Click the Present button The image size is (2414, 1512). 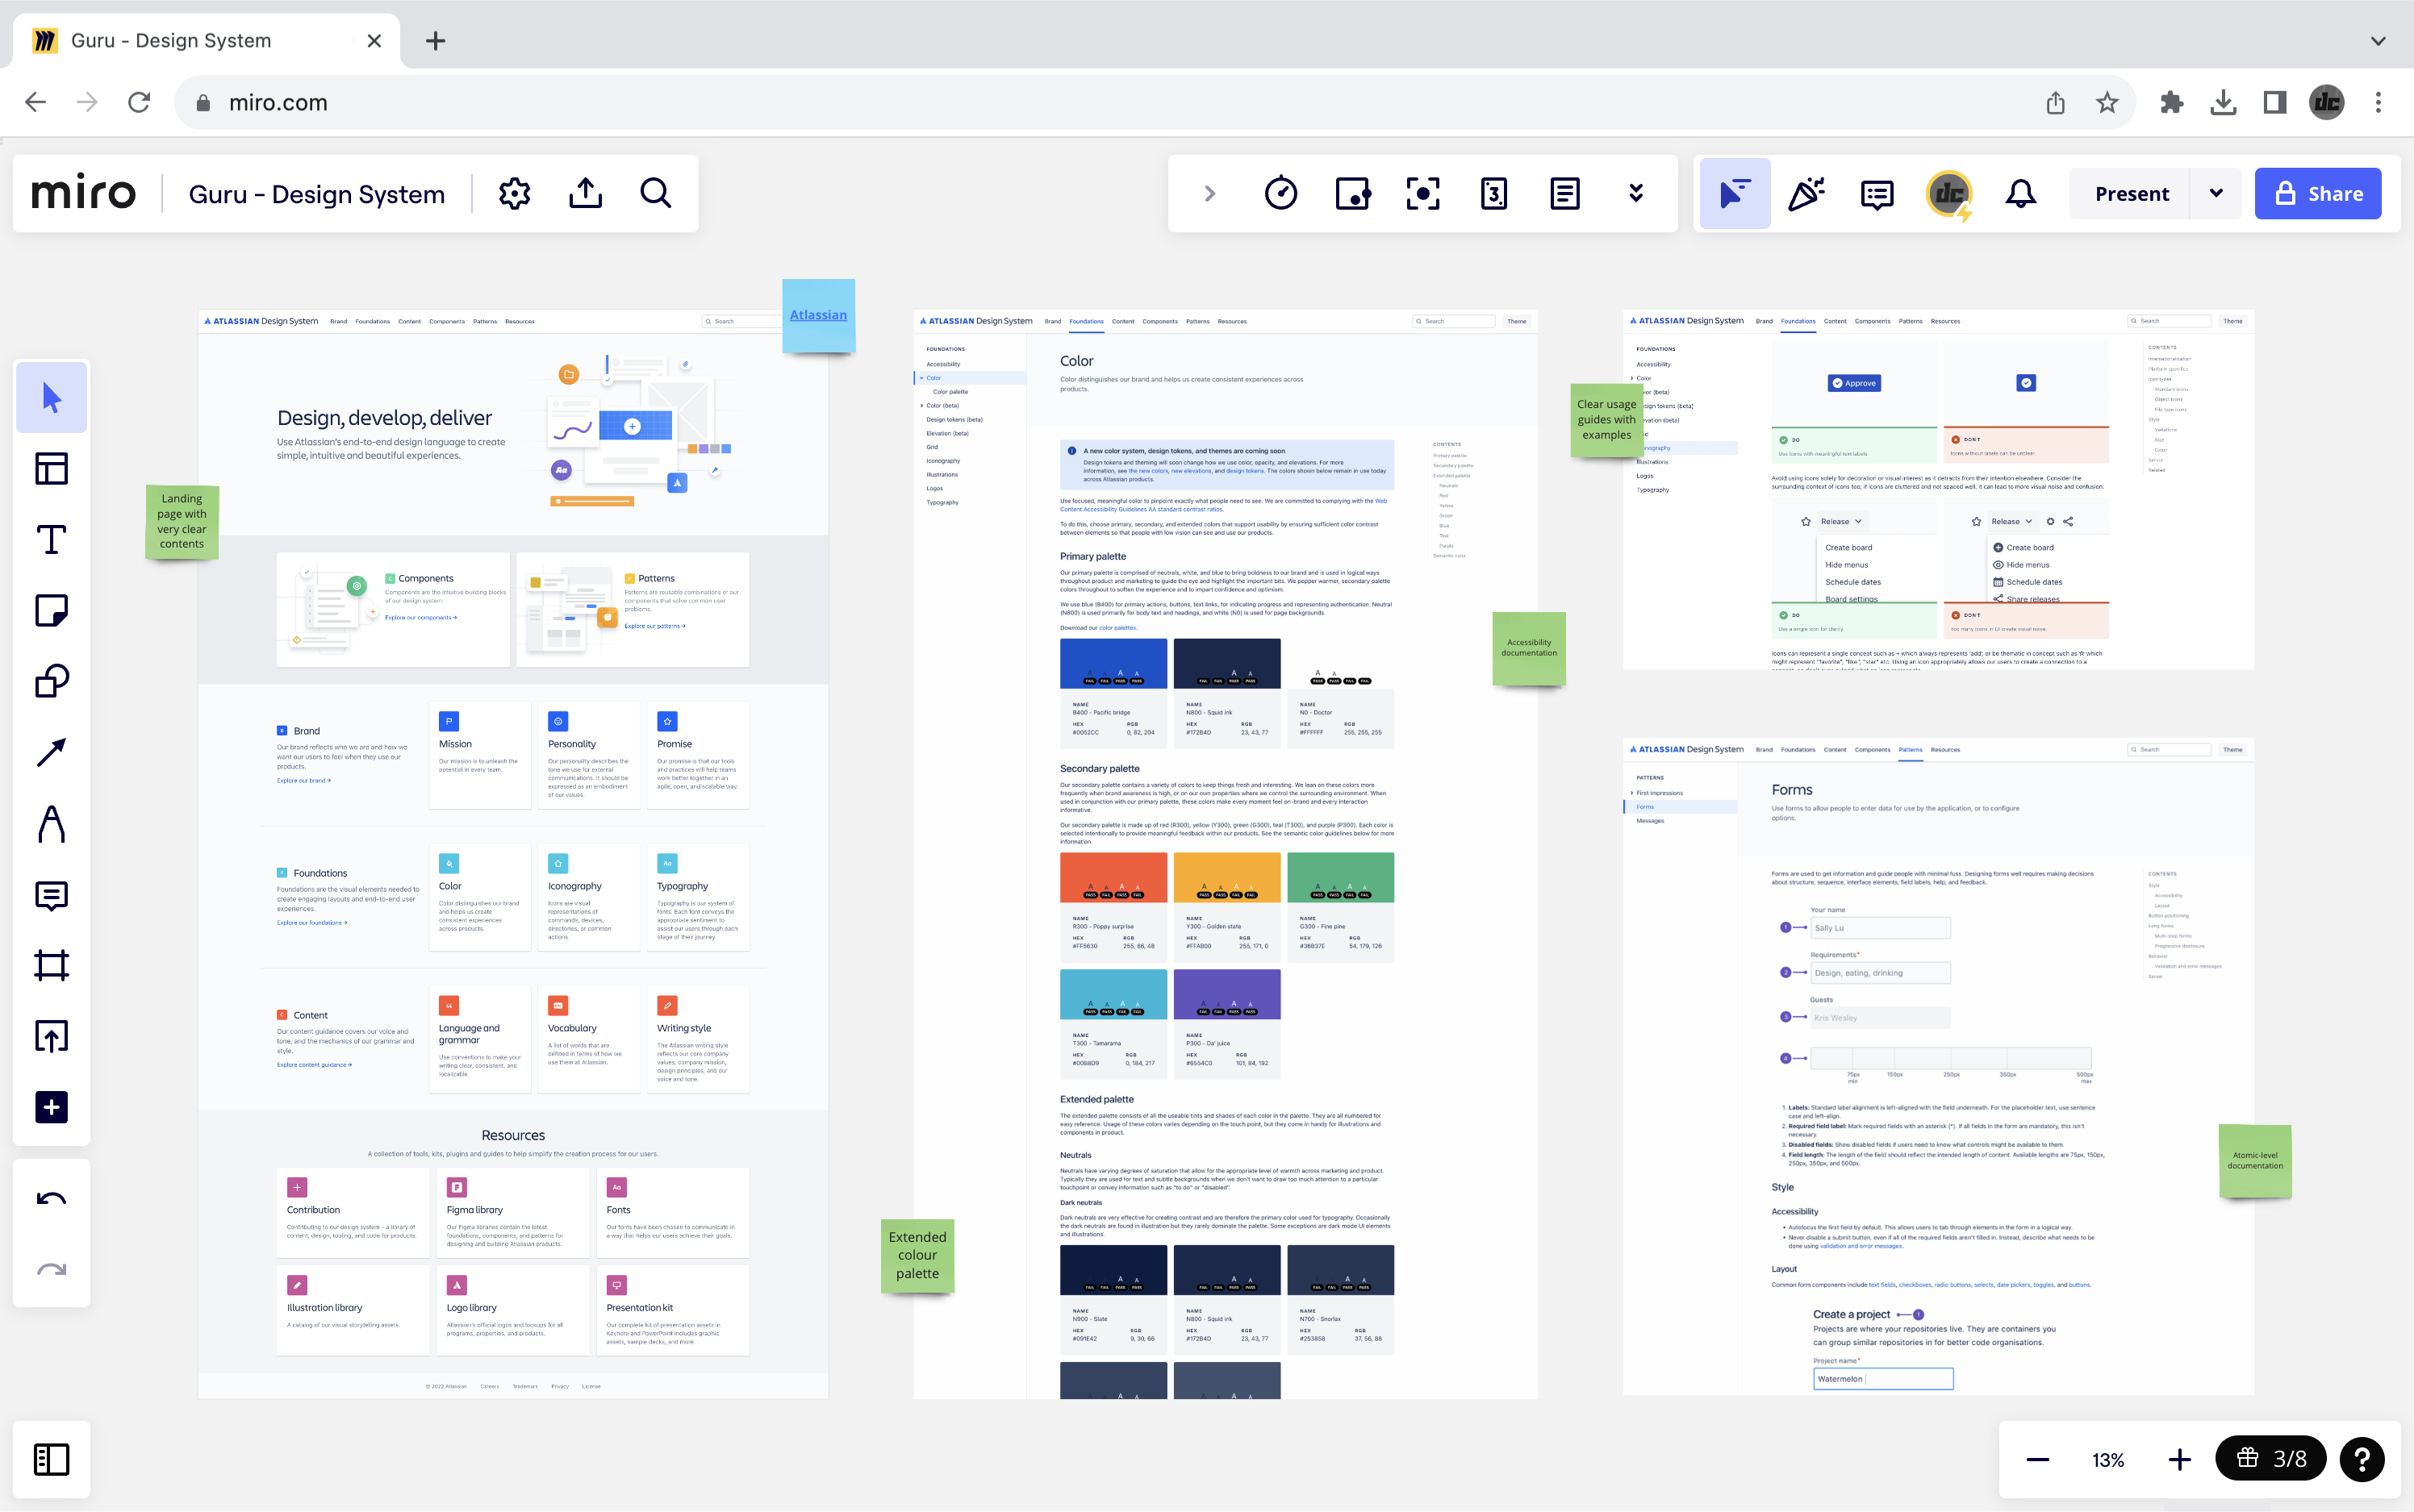(x=2132, y=193)
